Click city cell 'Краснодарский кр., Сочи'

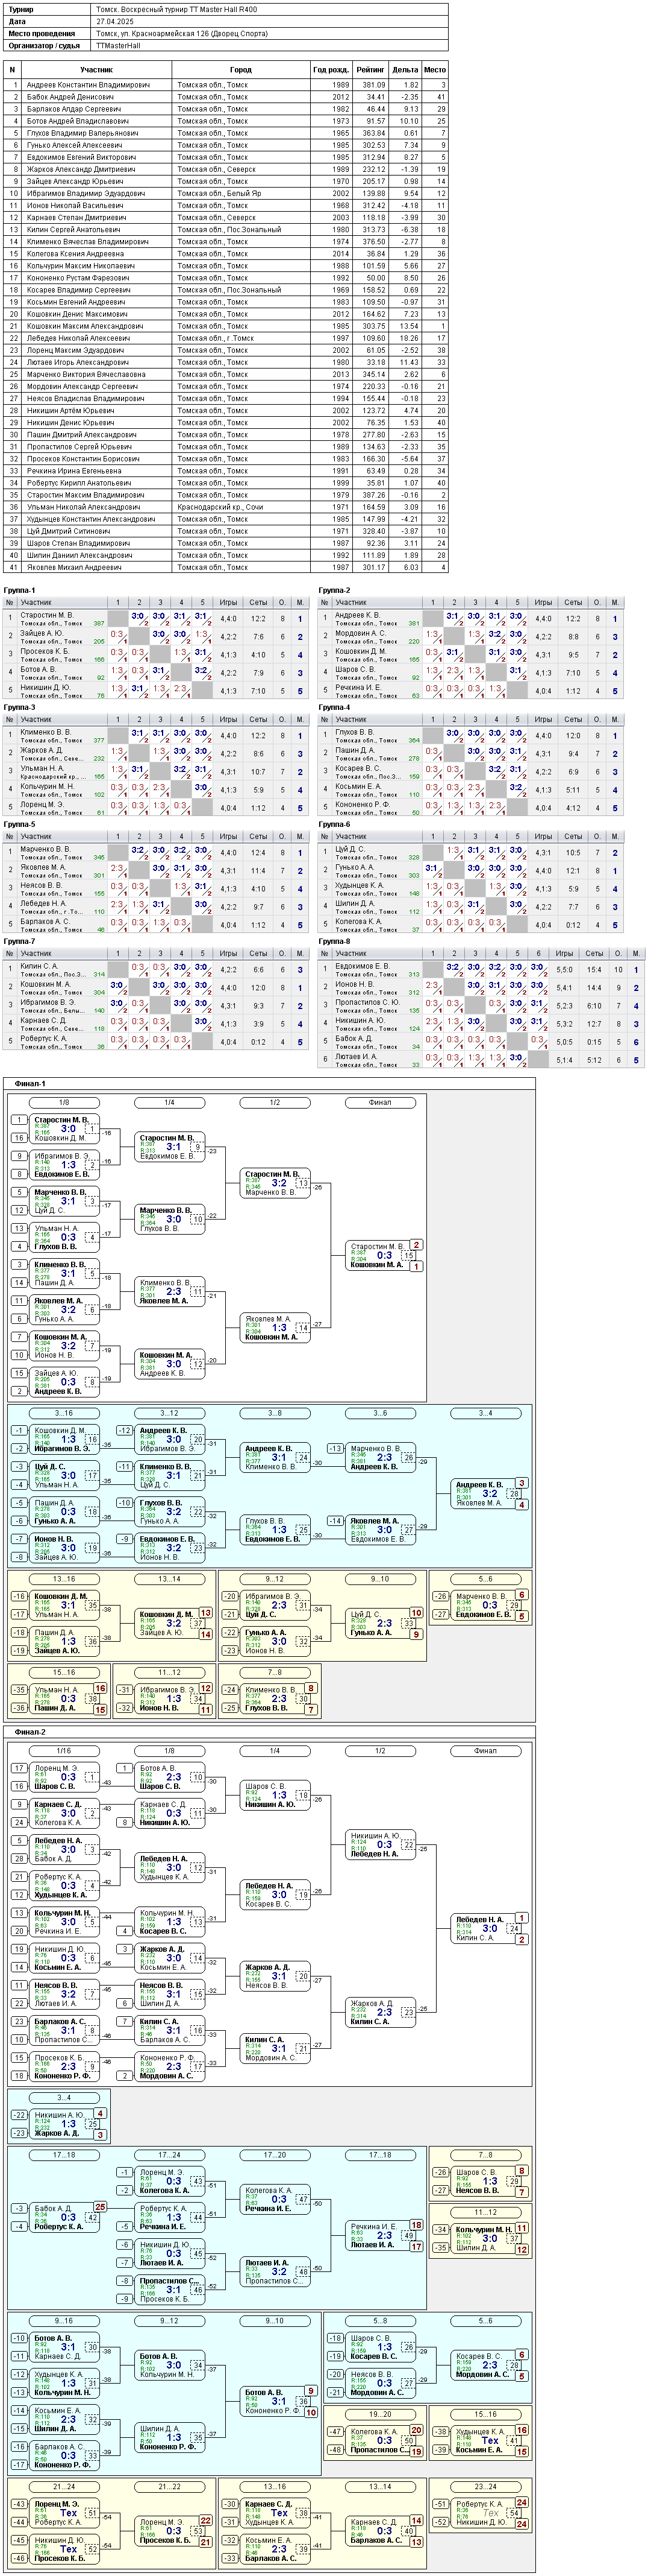[220, 507]
